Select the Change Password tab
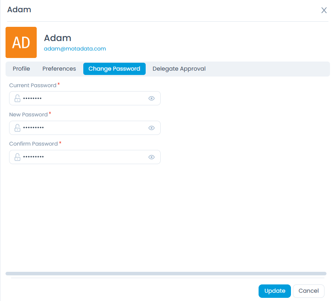The width and height of the screenshot is (332, 301). (x=114, y=69)
